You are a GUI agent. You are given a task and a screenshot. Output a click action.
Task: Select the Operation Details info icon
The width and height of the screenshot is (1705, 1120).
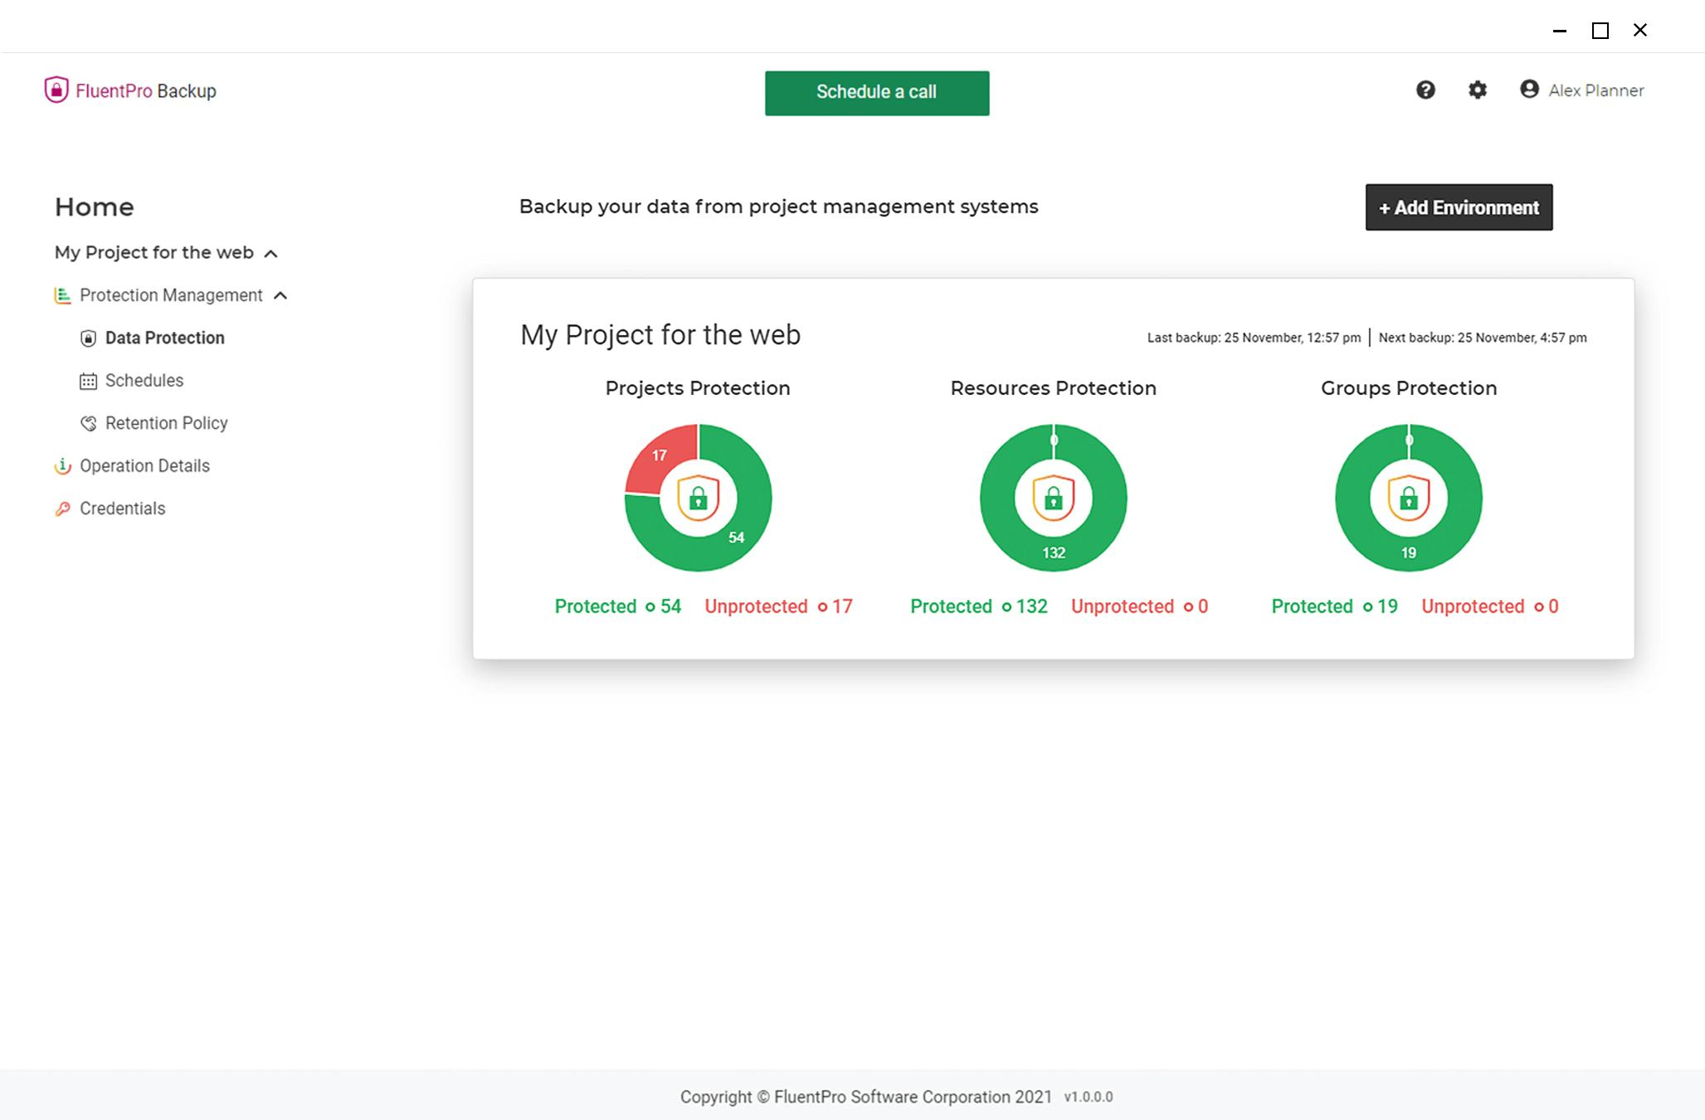point(62,465)
